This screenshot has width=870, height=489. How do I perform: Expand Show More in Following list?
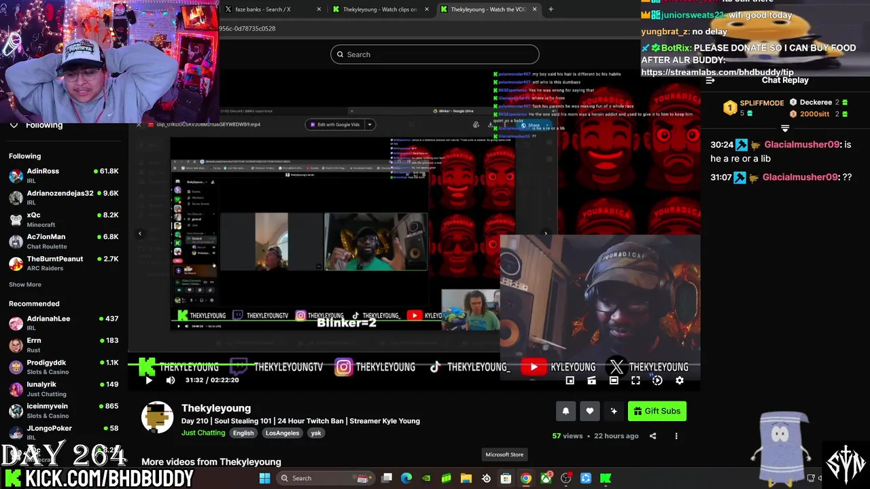coord(25,285)
